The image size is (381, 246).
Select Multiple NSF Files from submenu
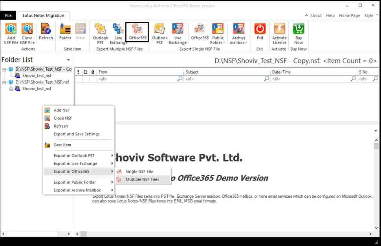pyautogui.click(x=142, y=179)
